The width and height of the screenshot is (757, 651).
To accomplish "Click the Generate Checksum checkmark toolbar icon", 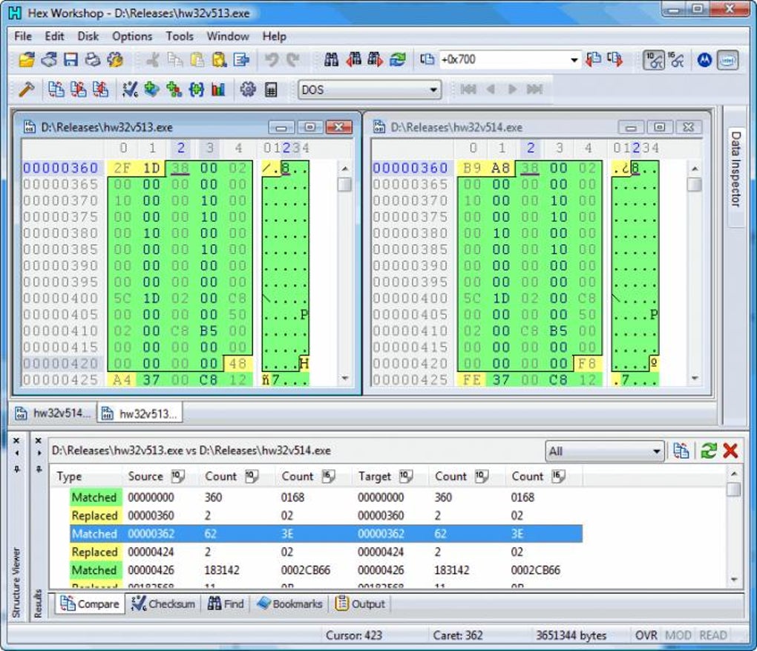I will click(x=129, y=89).
